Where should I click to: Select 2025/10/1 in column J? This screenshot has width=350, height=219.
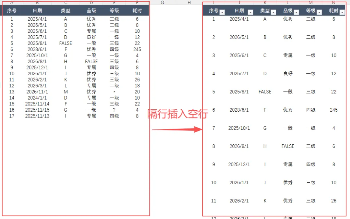click(239, 128)
